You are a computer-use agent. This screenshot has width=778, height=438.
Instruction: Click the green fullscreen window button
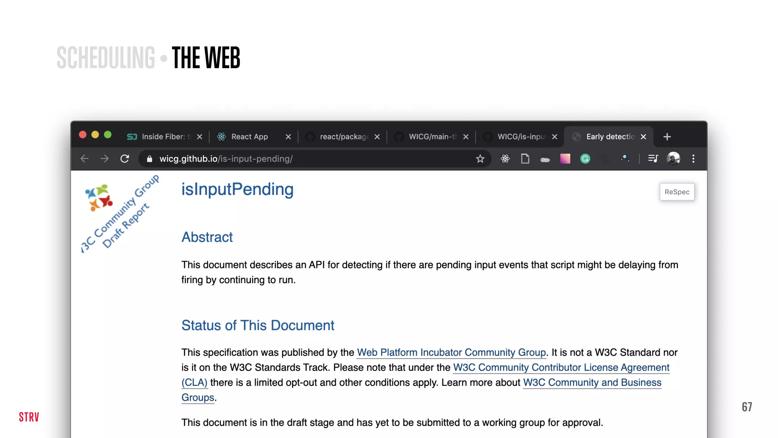[x=108, y=135]
